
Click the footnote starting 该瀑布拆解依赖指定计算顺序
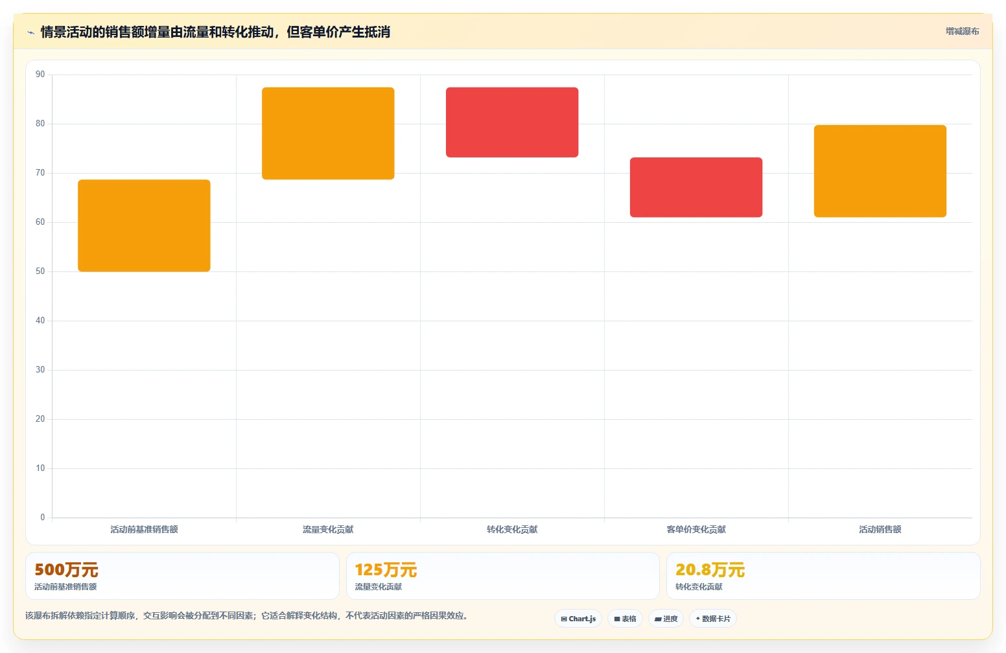point(246,615)
